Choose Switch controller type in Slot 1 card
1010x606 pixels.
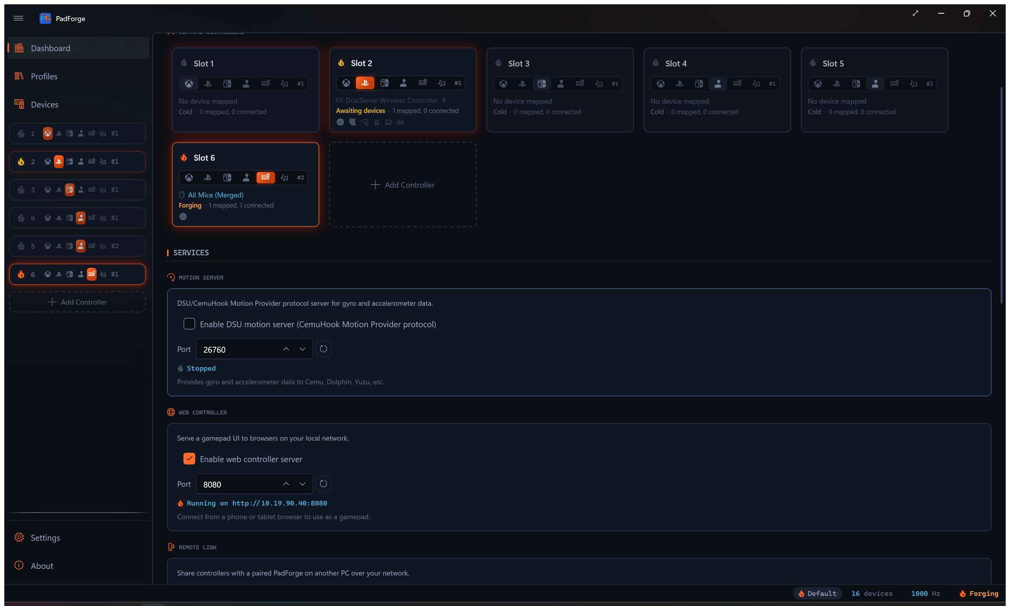click(x=227, y=84)
